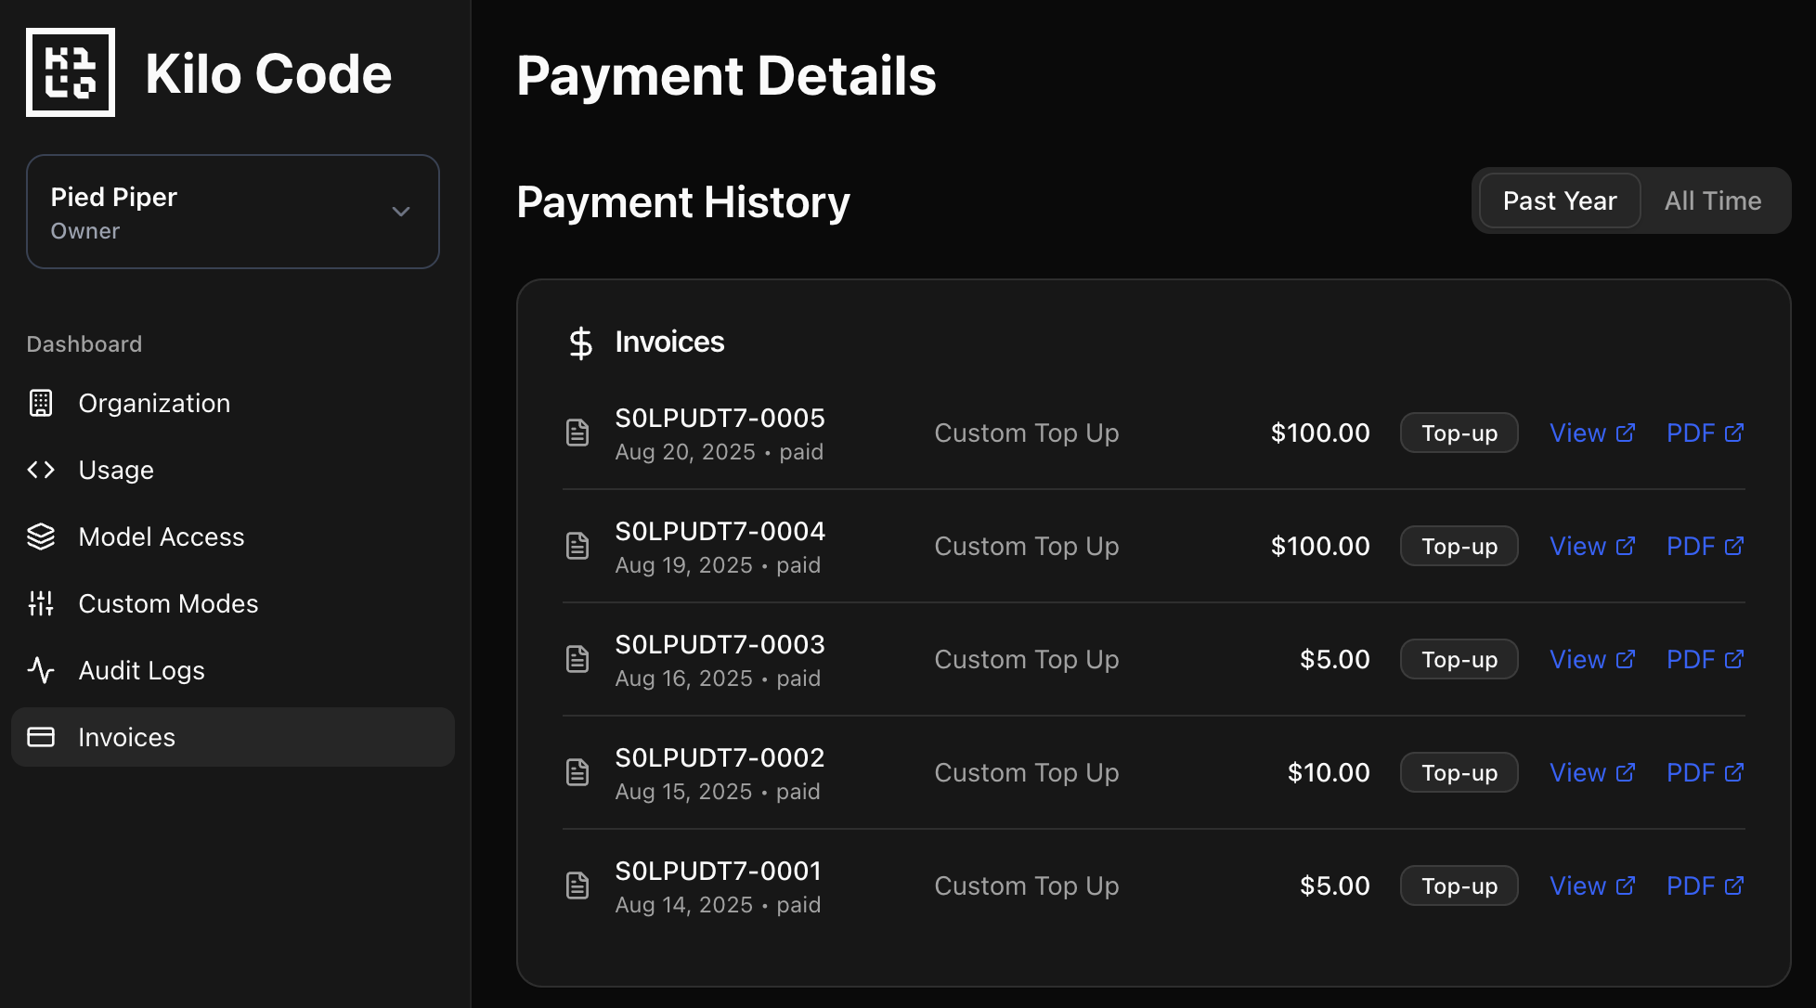This screenshot has width=1816, height=1008.
Task: Switch payment history to Past Year
Action: tap(1560, 200)
